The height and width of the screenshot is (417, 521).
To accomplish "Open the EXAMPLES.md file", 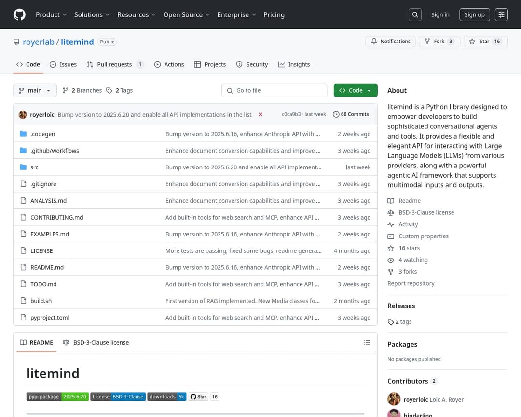I will pos(50,234).
